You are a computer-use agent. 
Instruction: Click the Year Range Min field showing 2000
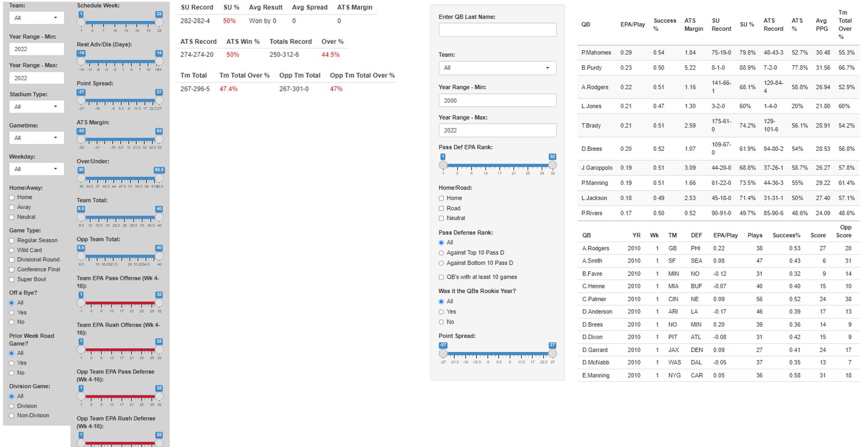tap(497, 100)
